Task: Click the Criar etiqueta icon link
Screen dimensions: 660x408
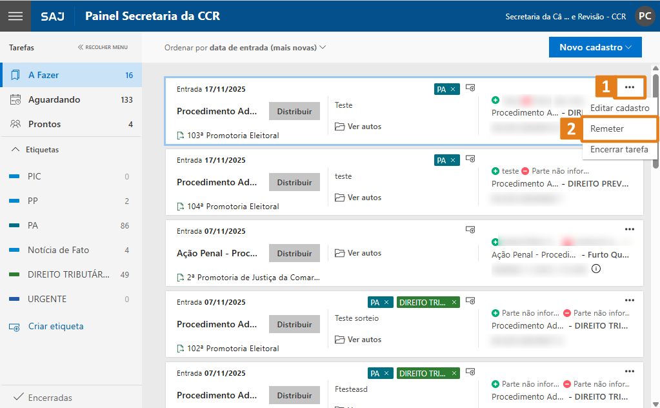Action: (x=15, y=327)
